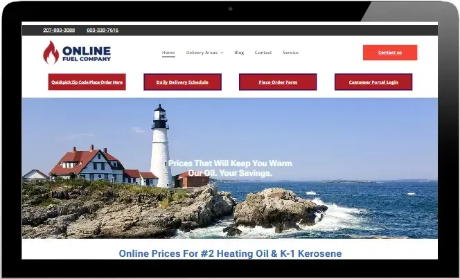Screen dimensions: 460x279
Task: Click the Place Order Form button
Action: [278, 82]
